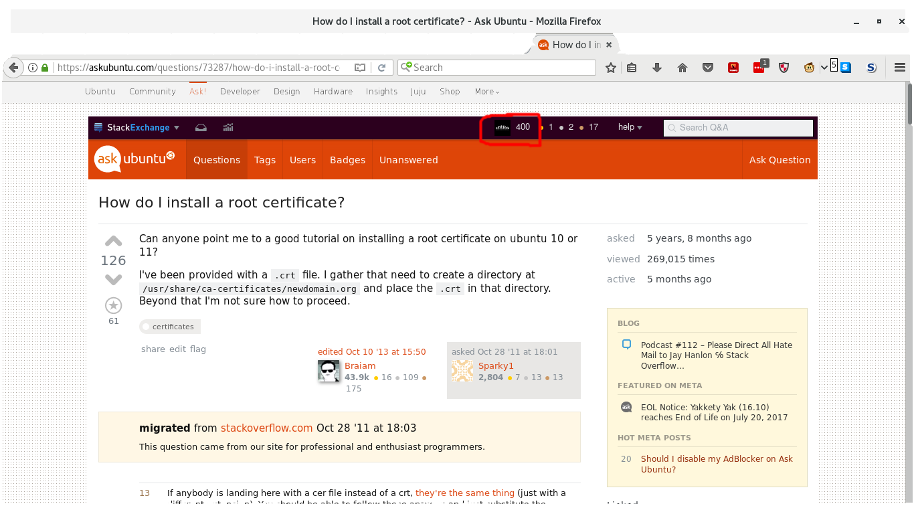Open the 'they're the same thing' comment link
Viewport: 914px width, 514px height.
tap(465, 493)
